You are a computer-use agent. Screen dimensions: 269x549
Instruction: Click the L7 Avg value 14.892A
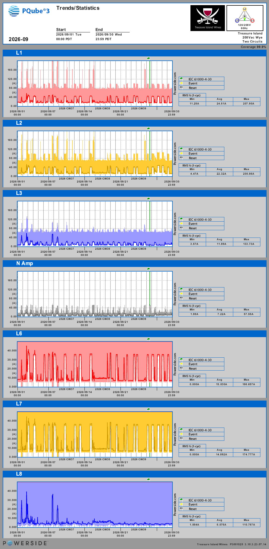click(221, 455)
